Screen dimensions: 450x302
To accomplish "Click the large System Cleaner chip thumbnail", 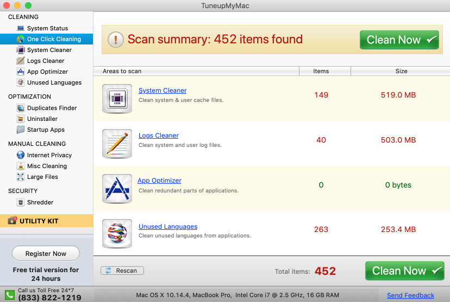I will (x=117, y=99).
